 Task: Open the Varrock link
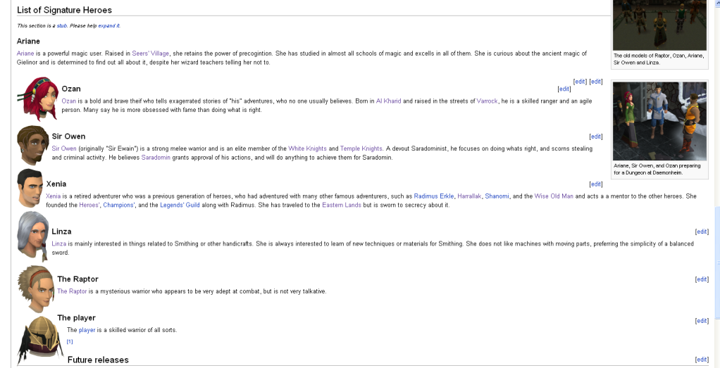coord(487,101)
